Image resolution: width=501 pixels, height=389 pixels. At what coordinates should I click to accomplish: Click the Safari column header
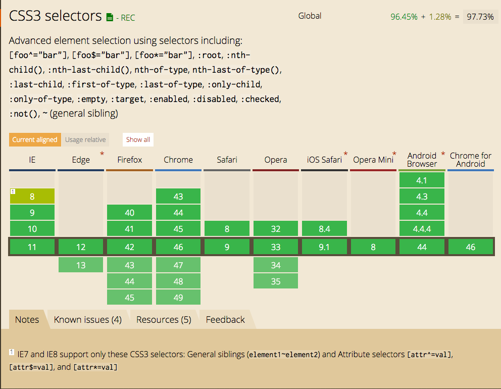[227, 160]
